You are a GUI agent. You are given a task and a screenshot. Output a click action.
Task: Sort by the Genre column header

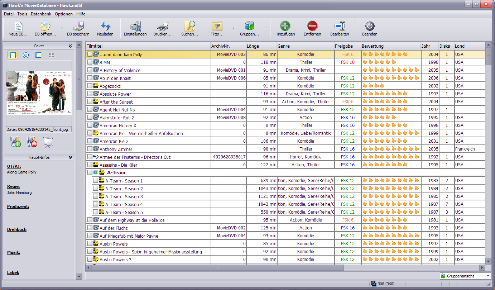[306, 46]
